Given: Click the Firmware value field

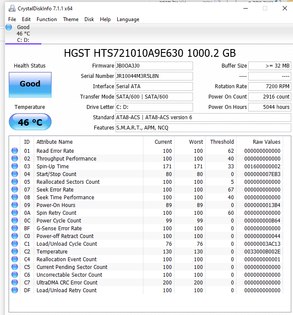Looking at the screenshot, I should pos(154,66).
